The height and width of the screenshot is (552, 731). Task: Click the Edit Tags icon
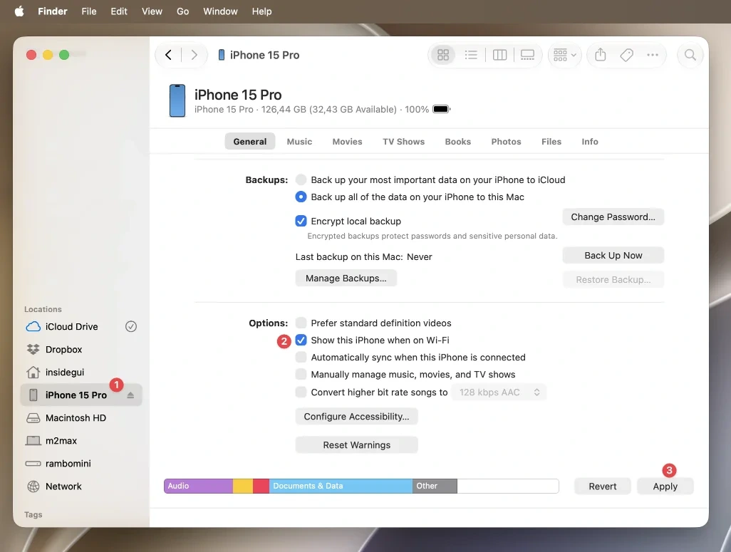tap(626, 55)
